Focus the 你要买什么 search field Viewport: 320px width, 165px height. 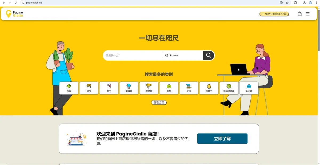point(133,55)
